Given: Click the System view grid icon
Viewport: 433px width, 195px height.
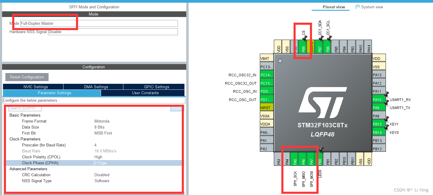Looking at the screenshot, I should 358,7.
